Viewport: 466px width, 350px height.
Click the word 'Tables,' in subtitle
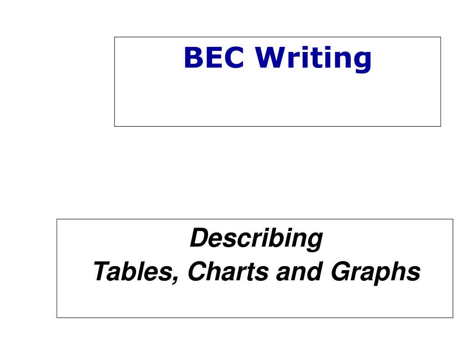point(136,272)
